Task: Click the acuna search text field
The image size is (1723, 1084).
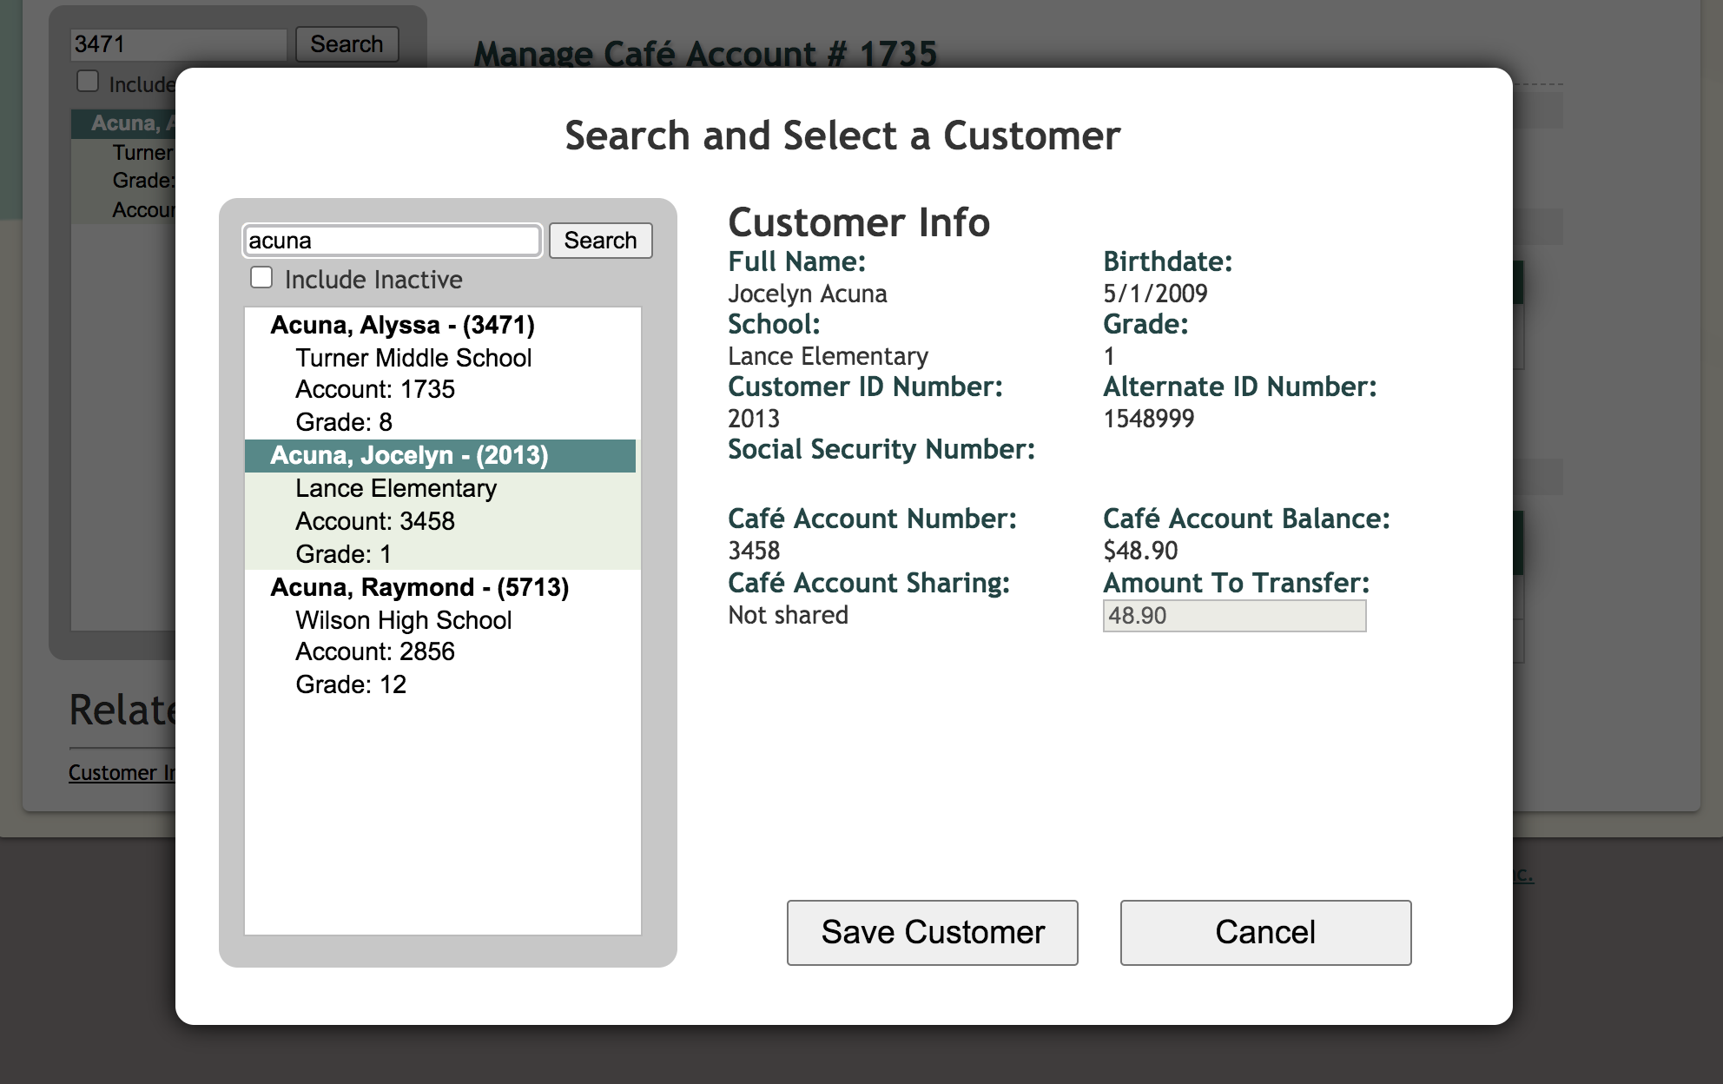Action: pyautogui.click(x=392, y=241)
